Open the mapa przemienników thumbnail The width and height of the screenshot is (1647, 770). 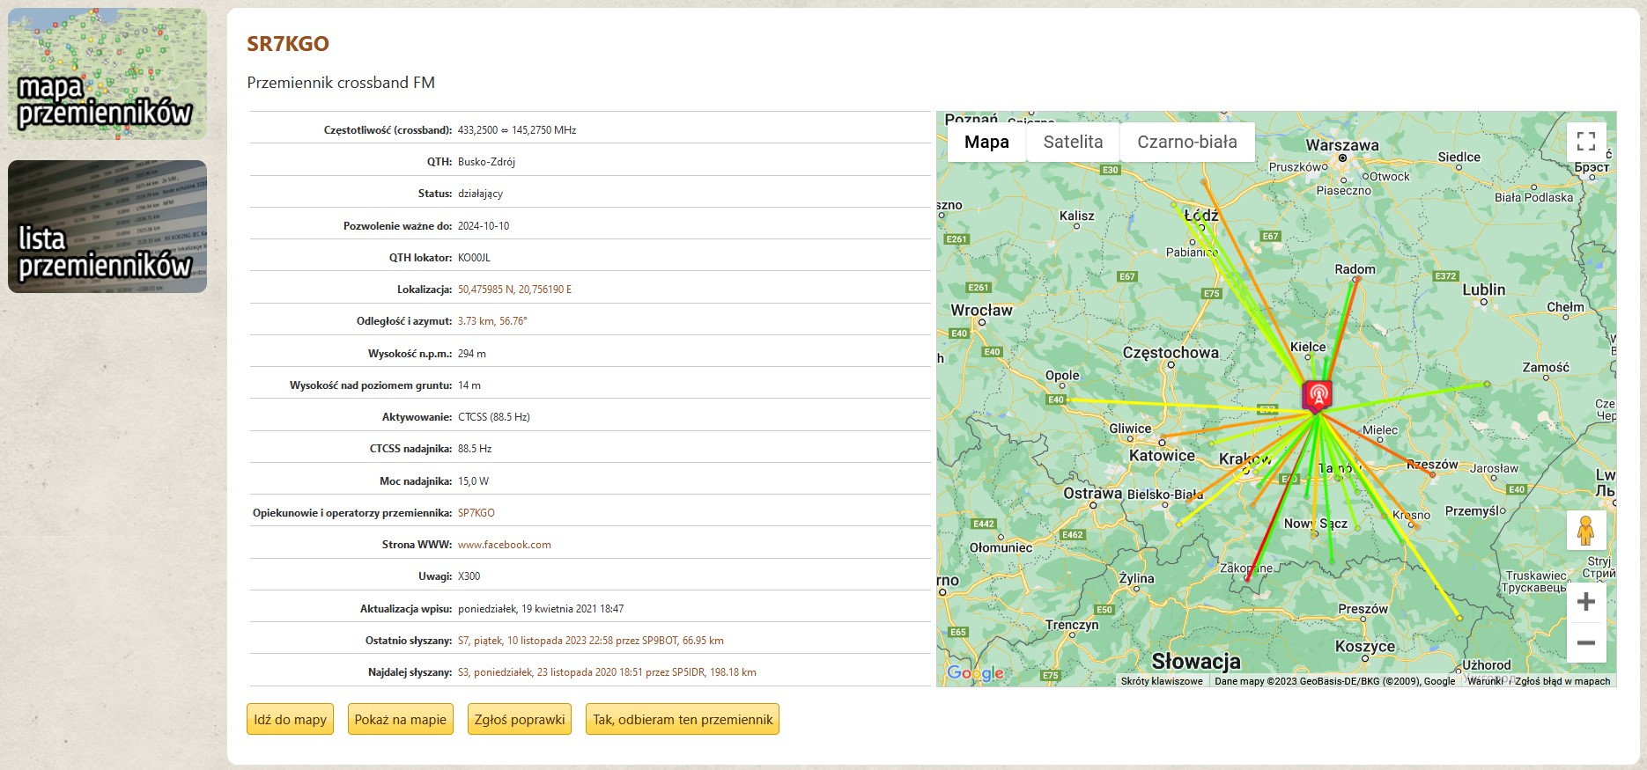[x=107, y=74]
